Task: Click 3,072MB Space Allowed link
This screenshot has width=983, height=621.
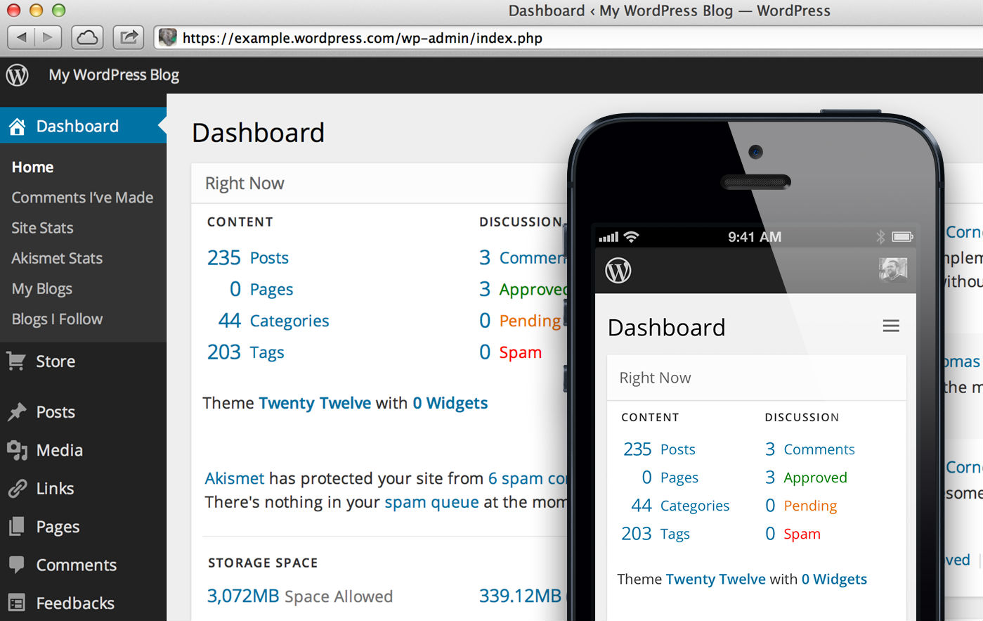Action: [x=299, y=596]
